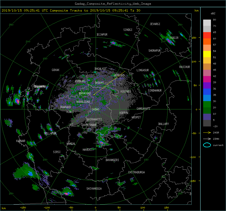Click the HANGAL city label
The width and height of the screenshot is (226, 211).
click(71, 144)
